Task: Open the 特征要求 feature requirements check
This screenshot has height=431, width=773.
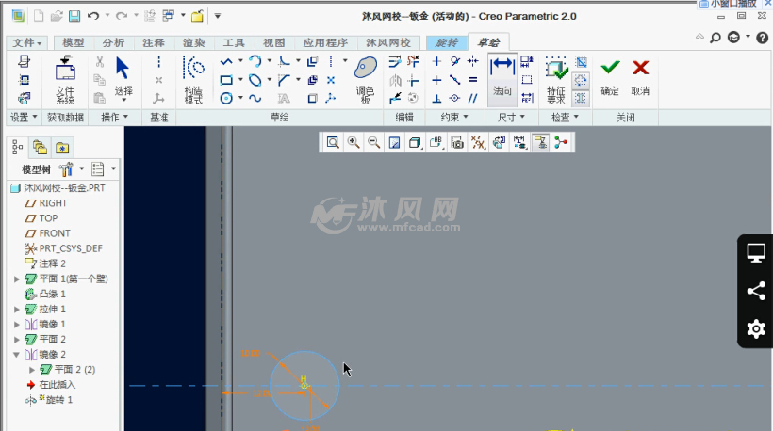Action: pyautogui.click(x=556, y=80)
